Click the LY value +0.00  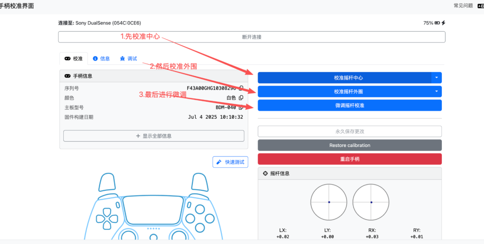(x=328, y=236)
